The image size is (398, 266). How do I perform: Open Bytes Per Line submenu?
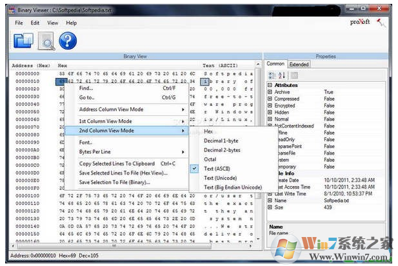[x=127, y=152]
